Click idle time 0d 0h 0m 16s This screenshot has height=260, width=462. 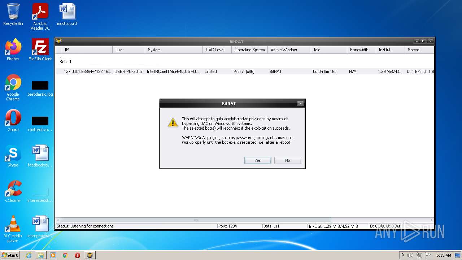(324, 71)
